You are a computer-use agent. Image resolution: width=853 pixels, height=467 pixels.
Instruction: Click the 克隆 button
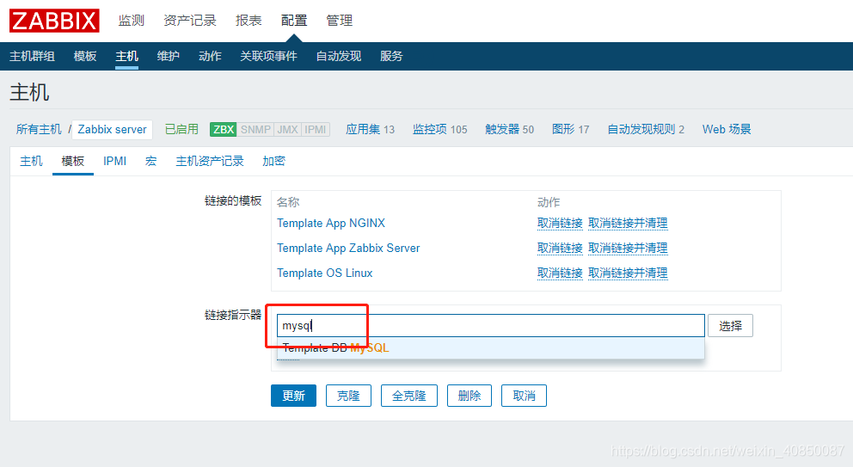pos(349,396)
